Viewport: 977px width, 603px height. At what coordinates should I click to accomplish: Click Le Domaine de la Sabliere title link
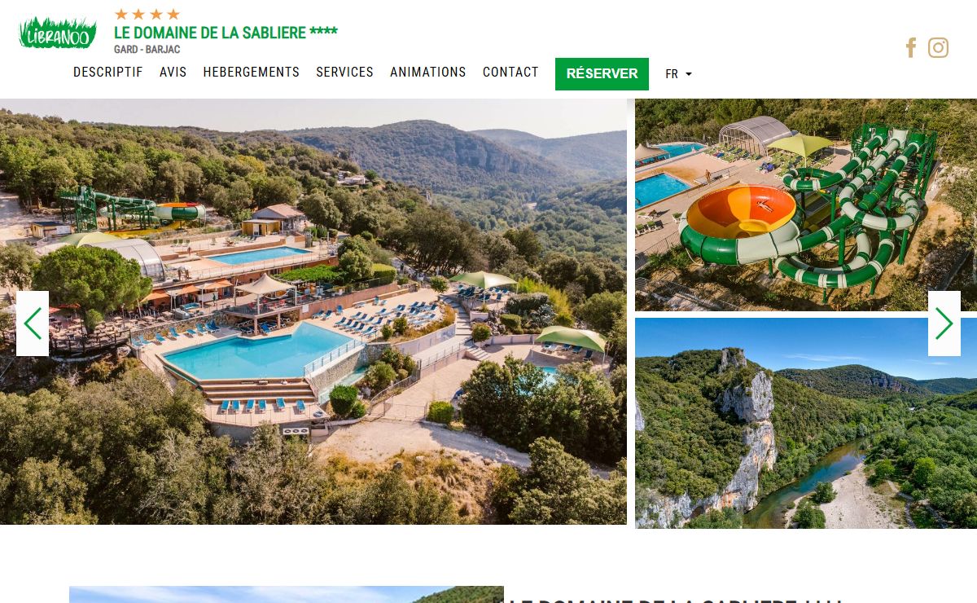click(x=226, y=33)
